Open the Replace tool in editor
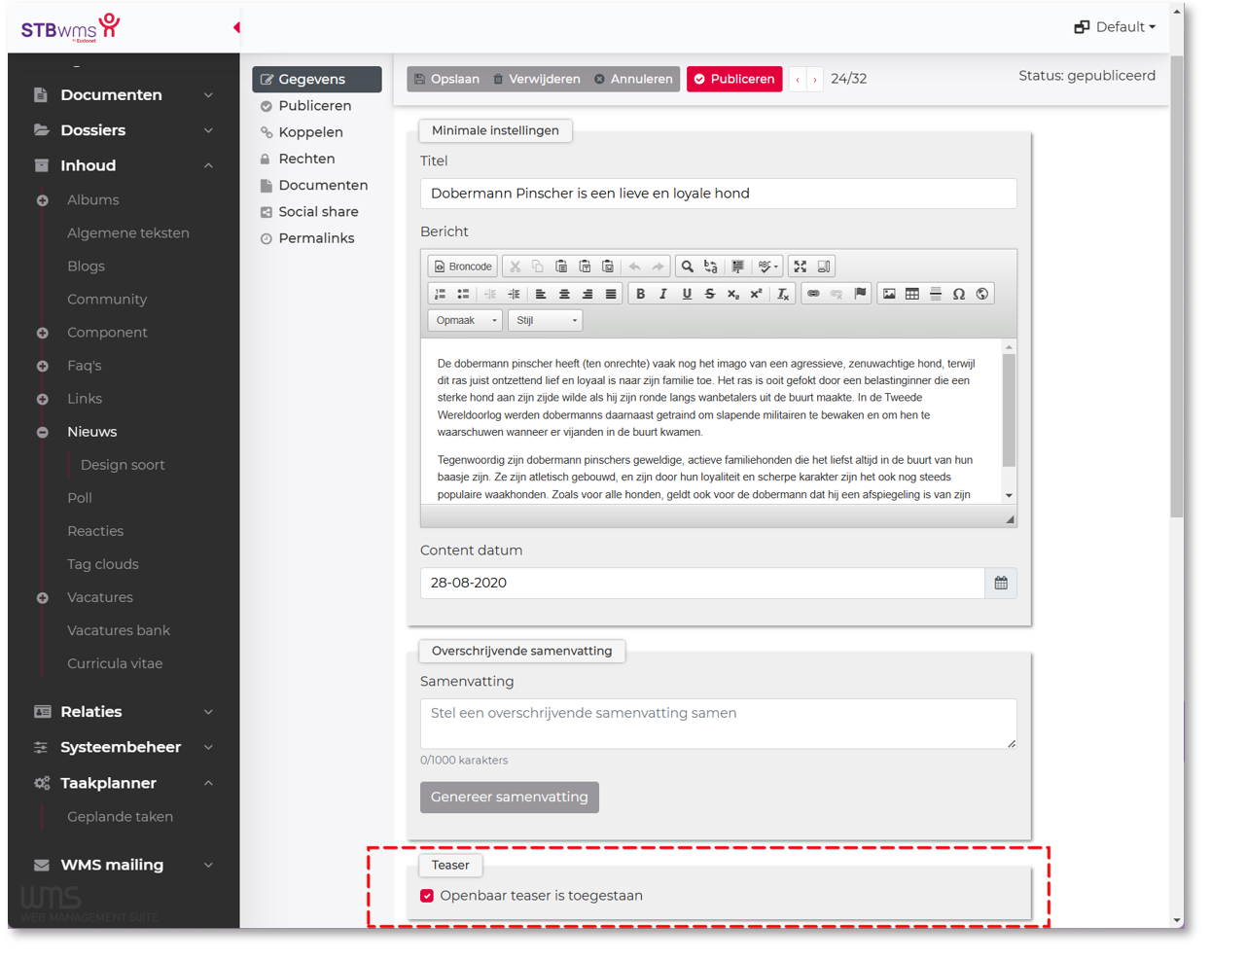 click(711, 266)
